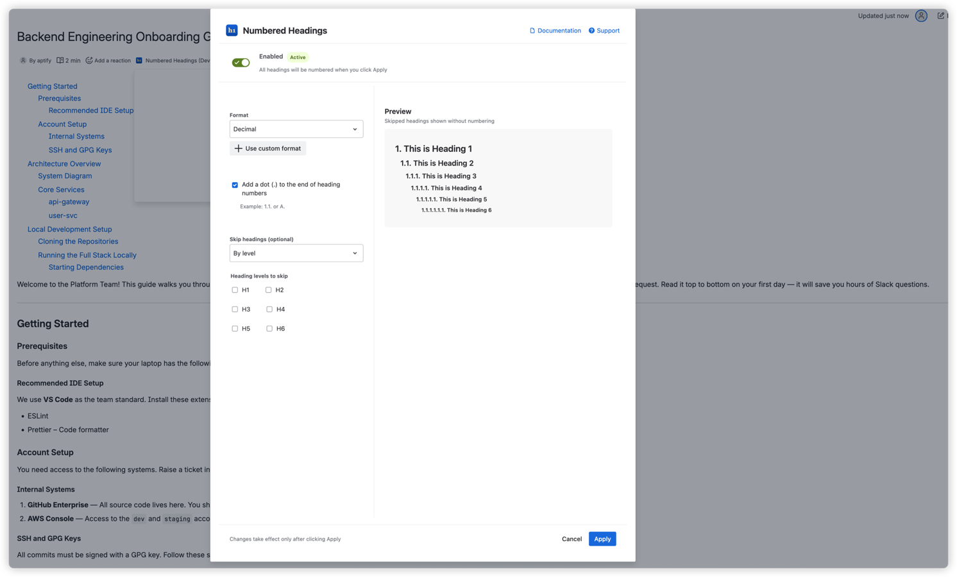Click the Apply button

602,539
